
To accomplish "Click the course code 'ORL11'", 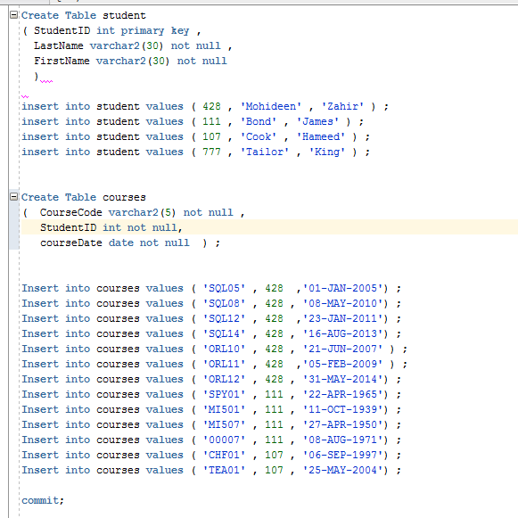I will coord(224,364).
